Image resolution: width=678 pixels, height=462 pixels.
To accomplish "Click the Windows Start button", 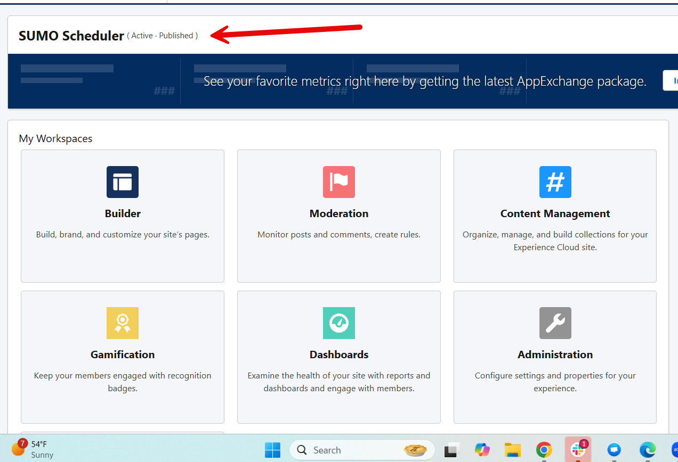I will point(272,450).
